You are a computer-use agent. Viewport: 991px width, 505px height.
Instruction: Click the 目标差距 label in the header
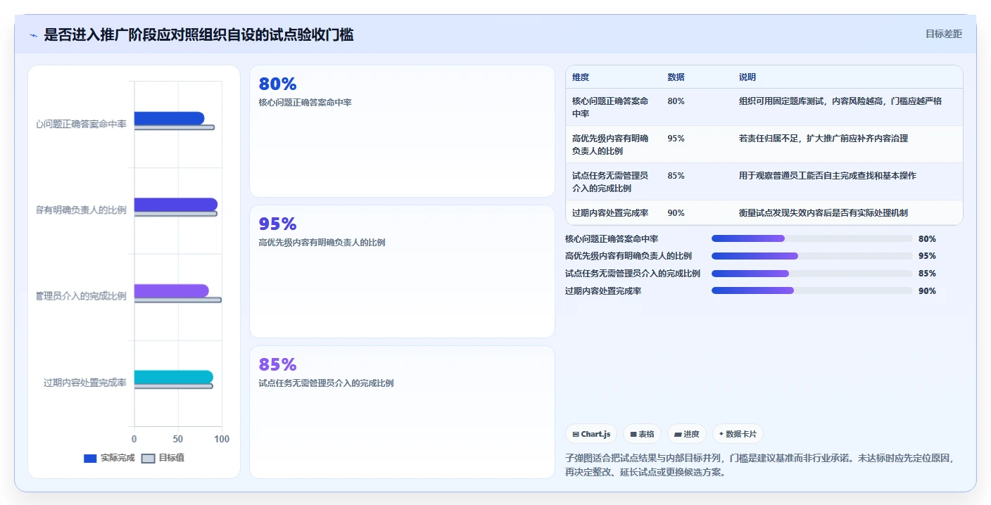click(944, 34)
